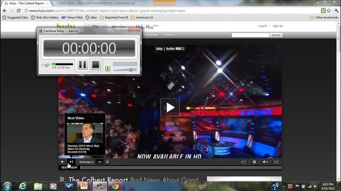This screenshot has width=341, height=191.
Task: Open Web Slice Gallery bookmark
Action: click(45, 17)
